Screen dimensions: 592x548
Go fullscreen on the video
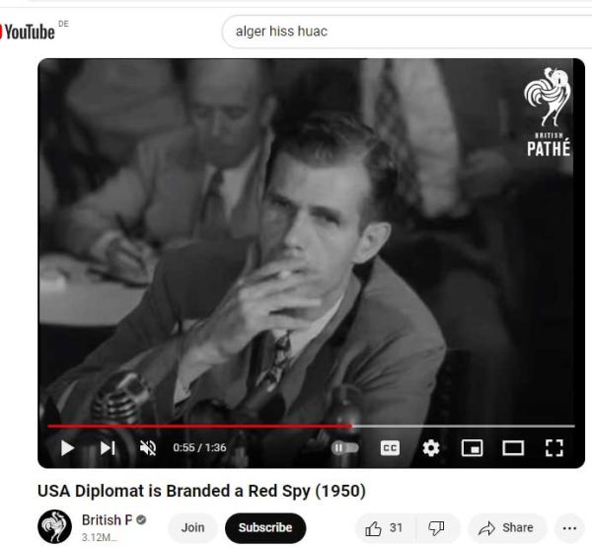[x=555, y=448]
